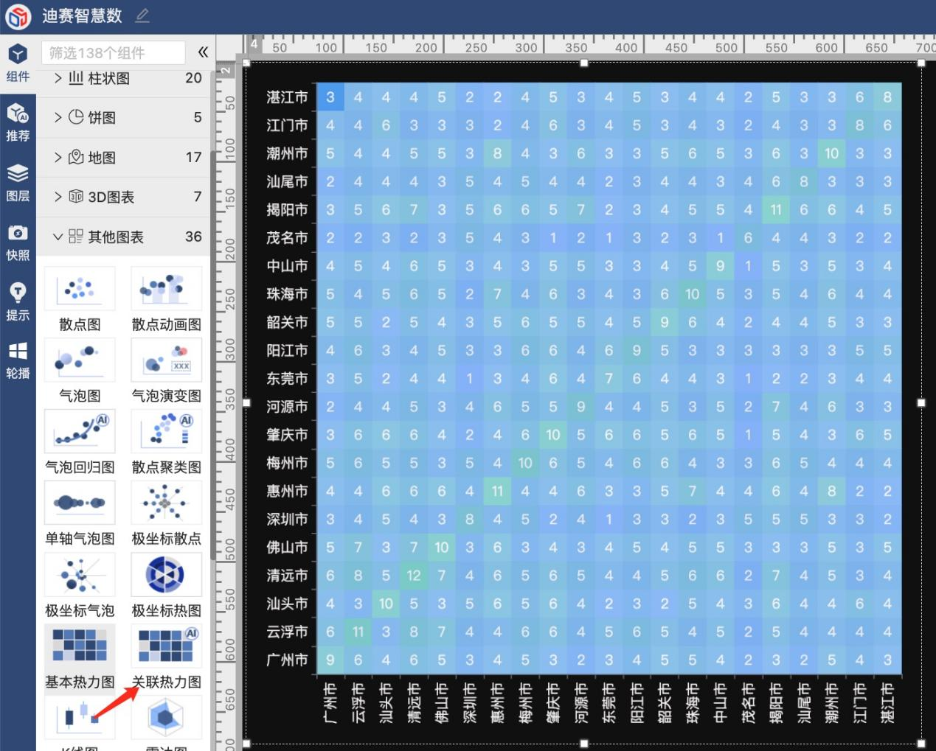Click the 广州市 row label on heatmap

[x=287, y=660]
